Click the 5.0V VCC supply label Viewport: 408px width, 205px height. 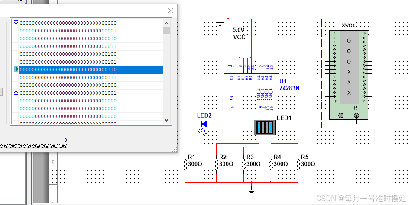pyautogui.click(x=239, y=33)
